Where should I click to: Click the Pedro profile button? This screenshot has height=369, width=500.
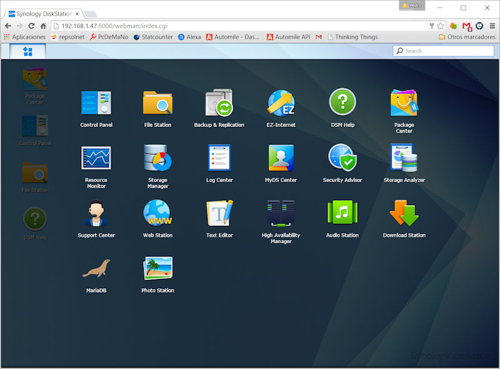(412, 6)
